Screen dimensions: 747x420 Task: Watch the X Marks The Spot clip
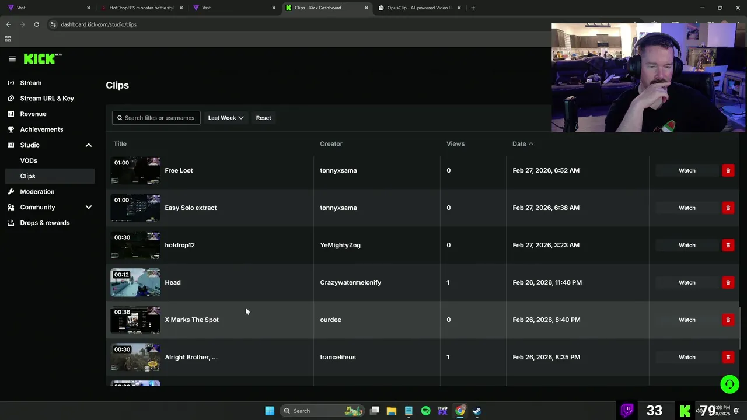coord(687,320)
